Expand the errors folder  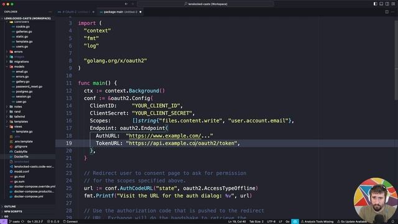click(18, 52)
